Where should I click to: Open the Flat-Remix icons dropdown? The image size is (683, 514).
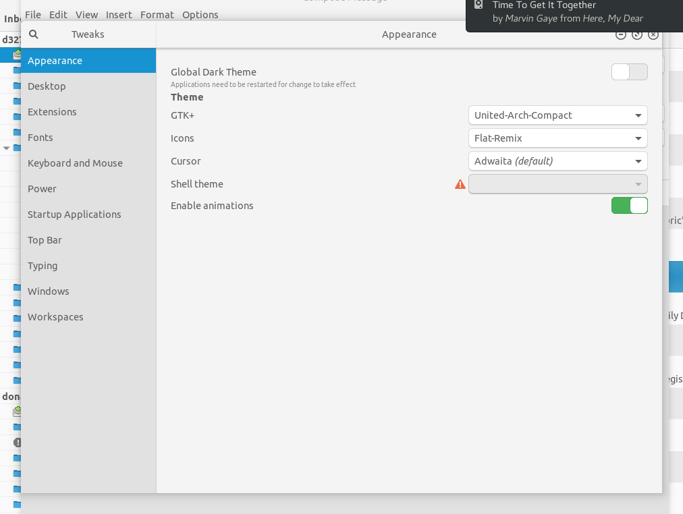(557, 138)
